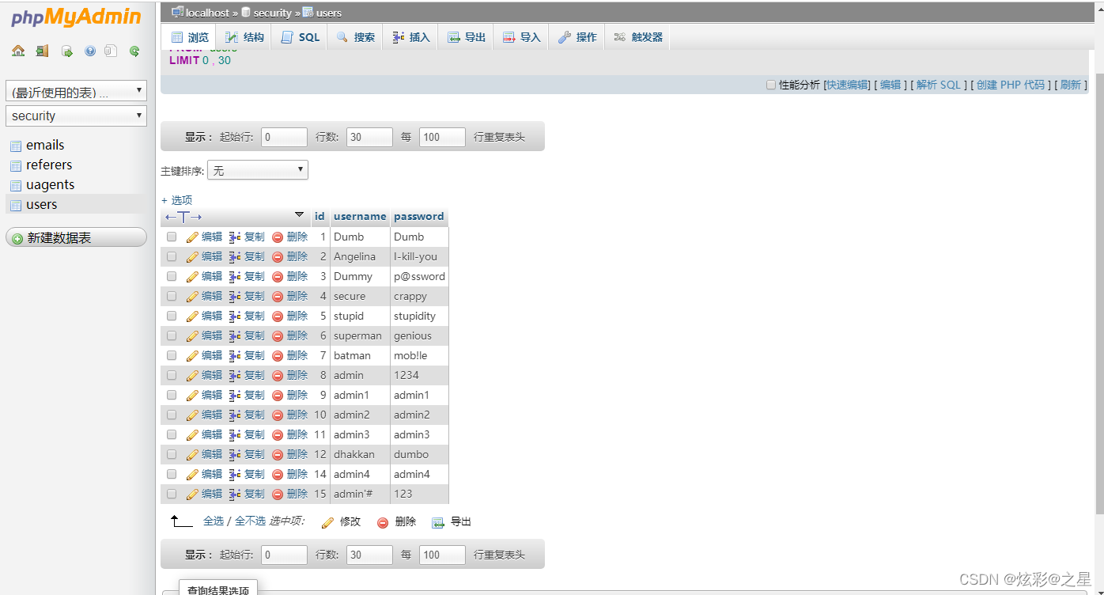This screenshot has height=595, width=1104.
Task: Click the 全选 select all link
Action: coord(214,521)
